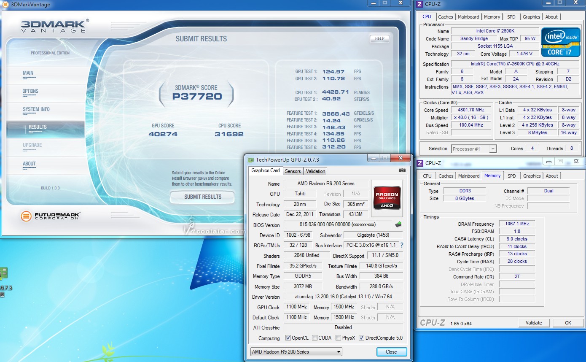
Task: Click the Subvendor Gigabyte (1458) field
Action: point(373,235)
